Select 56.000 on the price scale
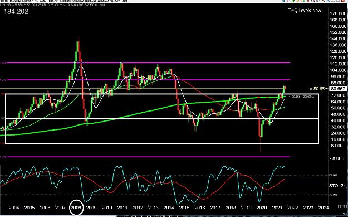Image resolution: width=348 pixels, height=217 pixels. (338, 108)
